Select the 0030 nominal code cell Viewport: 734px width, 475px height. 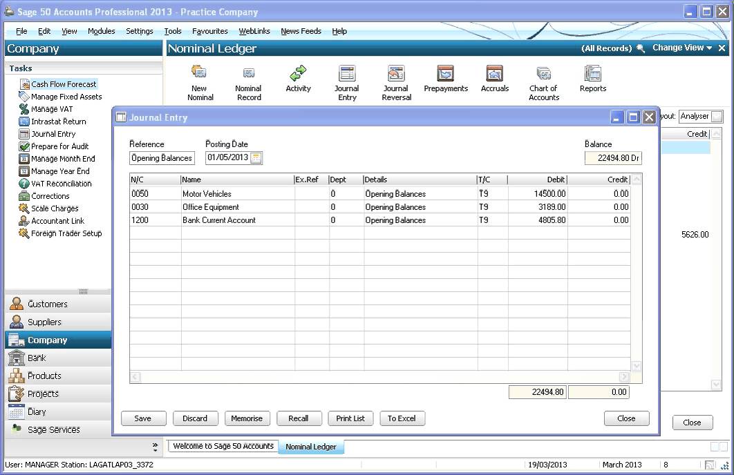coord(156,206)
